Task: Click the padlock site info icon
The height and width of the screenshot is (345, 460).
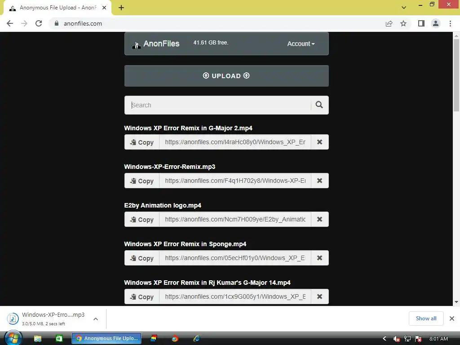Action: pyautogui.click(x=57, y=23)
